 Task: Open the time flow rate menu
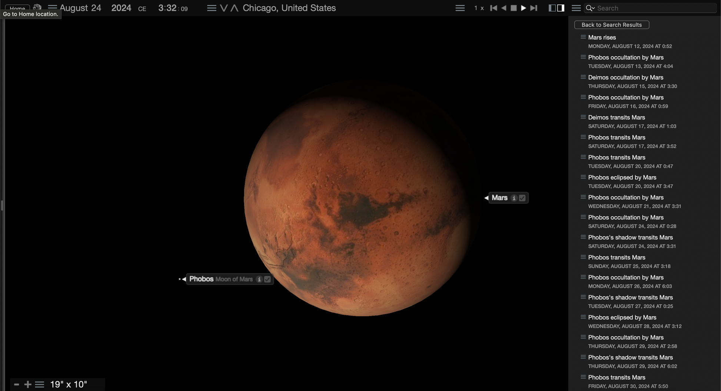coord(460,8)
